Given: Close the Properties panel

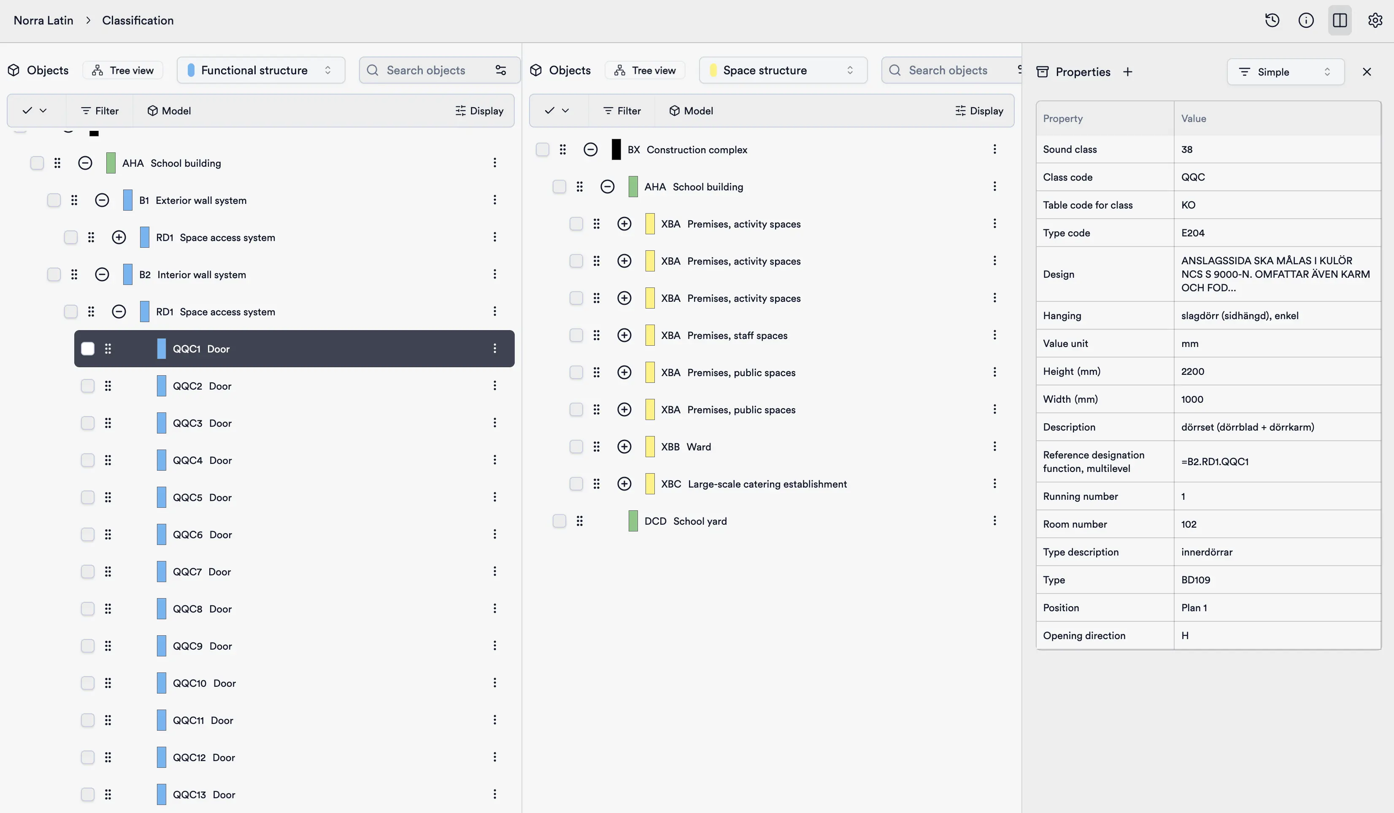Looking at the screenshot, I should (x=1366, y=72).
